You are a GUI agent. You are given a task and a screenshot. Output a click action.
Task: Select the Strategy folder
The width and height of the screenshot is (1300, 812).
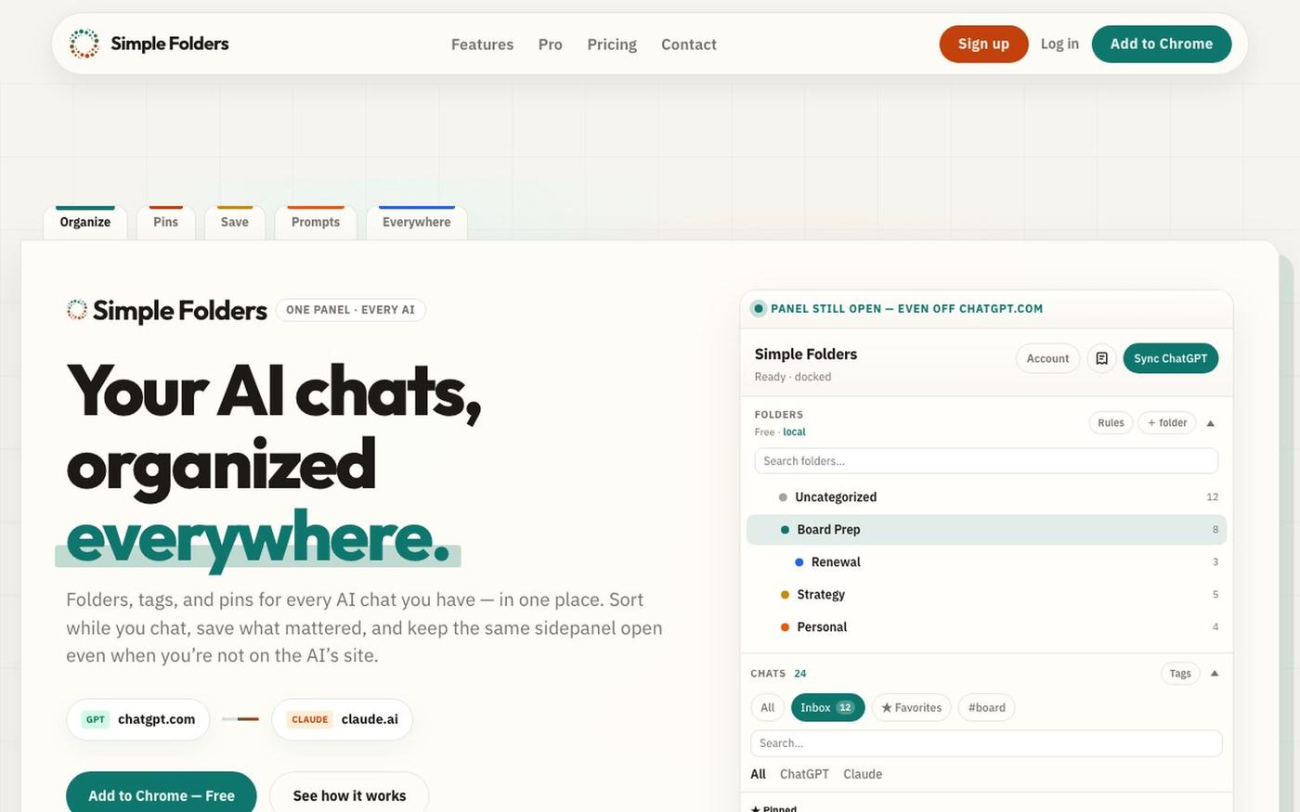986,595
